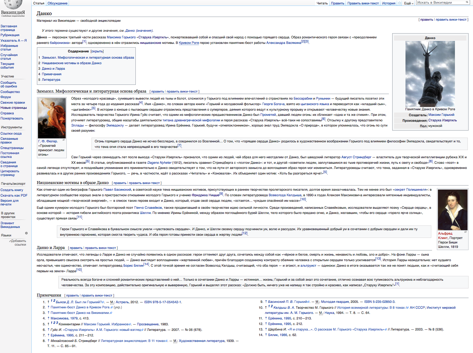
Task: Go to Заглавная страница in sidebar
Action: 9,28
